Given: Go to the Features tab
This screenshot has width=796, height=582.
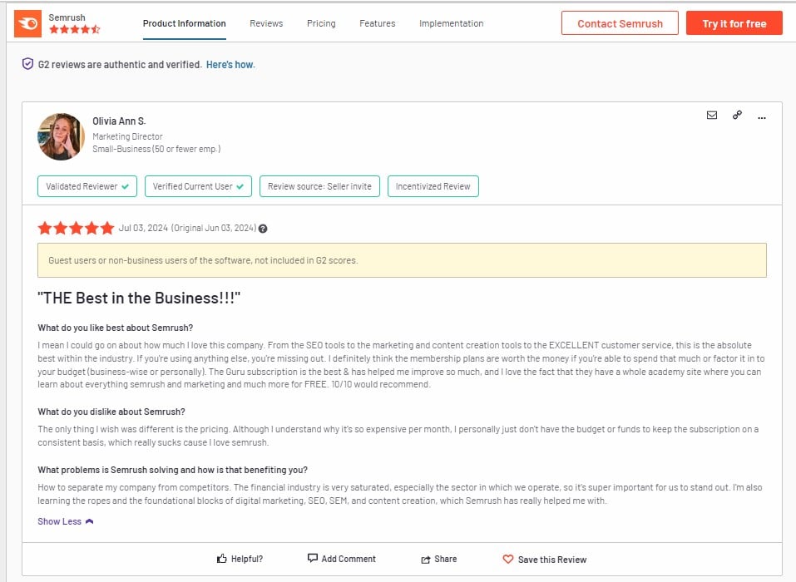Looking at the screenshot, I should coord(377,23).
